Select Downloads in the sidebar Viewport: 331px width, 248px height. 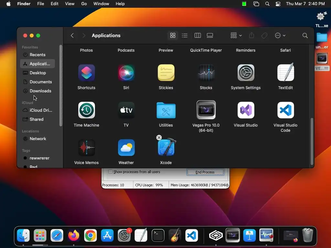pos(37,91)
